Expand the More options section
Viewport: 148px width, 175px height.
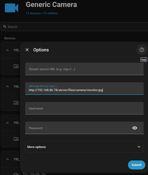(x=84, y=147)
